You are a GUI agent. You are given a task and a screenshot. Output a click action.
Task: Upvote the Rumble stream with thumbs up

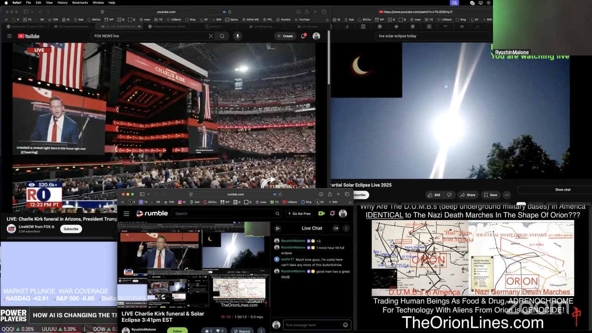[x=208, y=331]
